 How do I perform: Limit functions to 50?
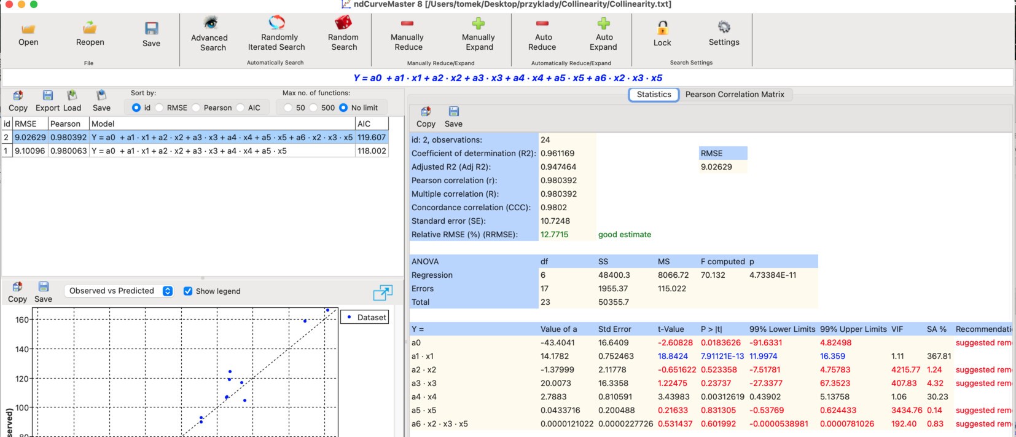[288, 108]
